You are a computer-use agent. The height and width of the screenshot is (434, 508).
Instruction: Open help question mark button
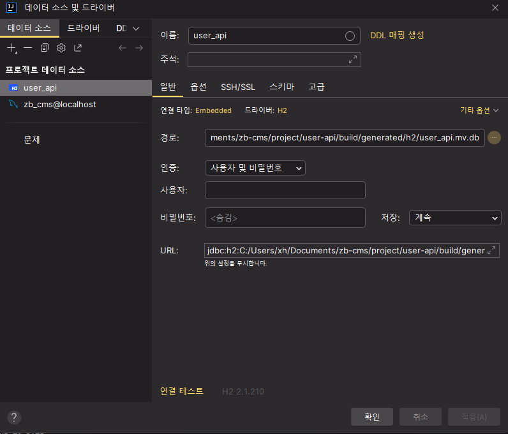tap(14, 417)
